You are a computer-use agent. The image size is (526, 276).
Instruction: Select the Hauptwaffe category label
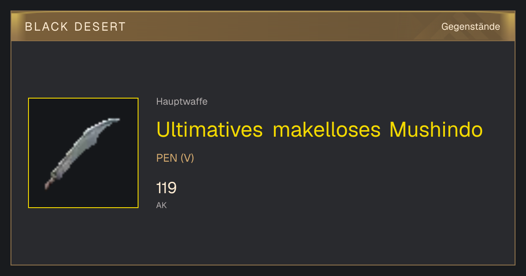point(182,102)
